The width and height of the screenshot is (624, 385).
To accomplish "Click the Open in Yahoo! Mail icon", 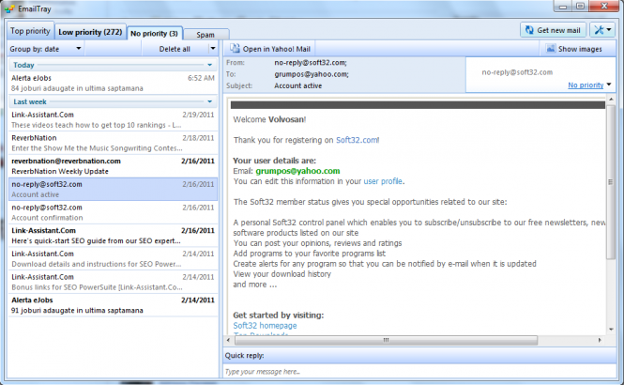I will pyautogui.click(x=235, y=48).
